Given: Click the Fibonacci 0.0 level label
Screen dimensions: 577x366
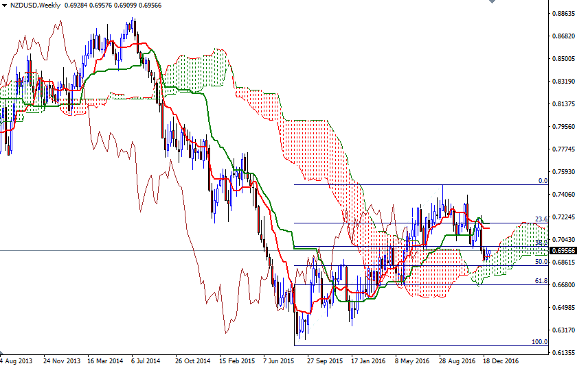Looking at the screenshot, I should [x=543, y=181].
